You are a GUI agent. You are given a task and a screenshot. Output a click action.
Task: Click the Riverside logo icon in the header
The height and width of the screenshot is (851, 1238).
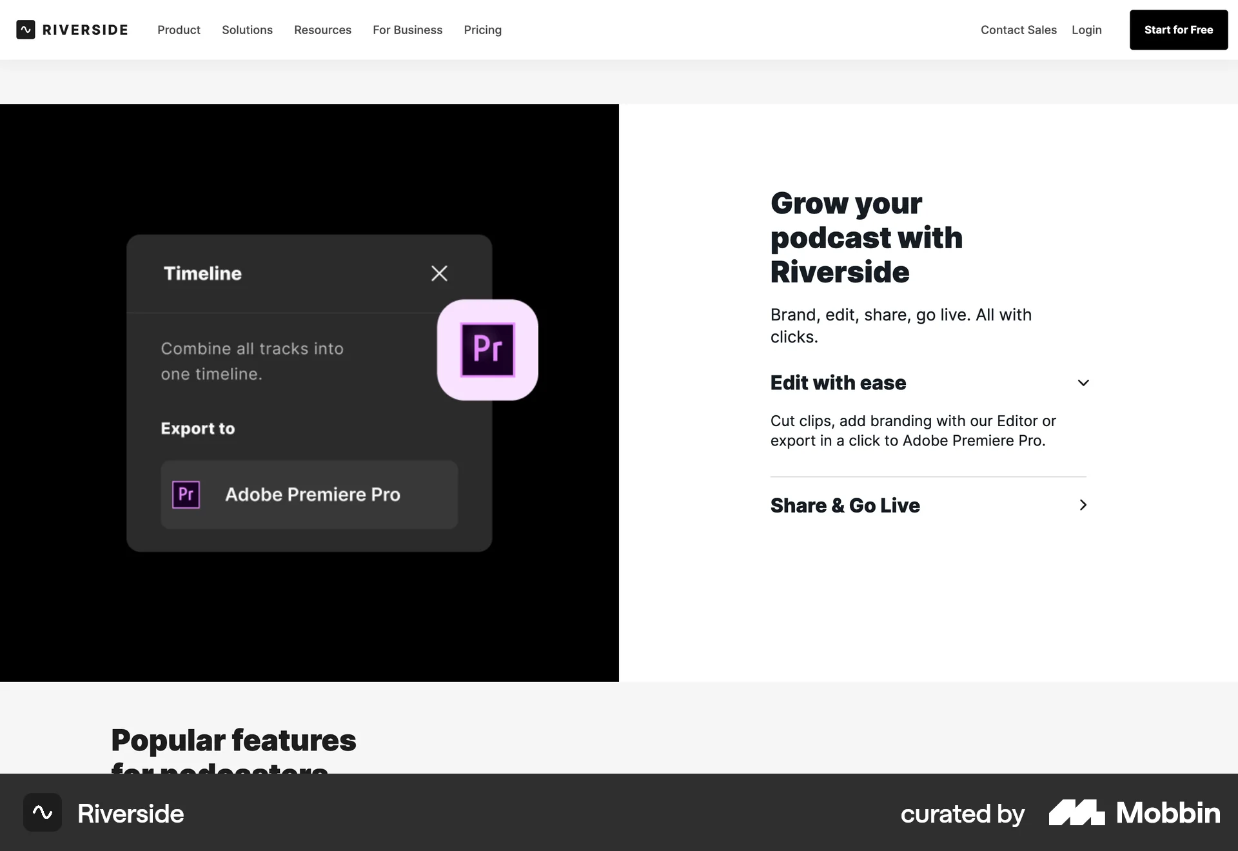(25, 30)
